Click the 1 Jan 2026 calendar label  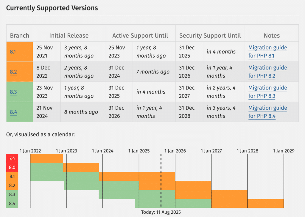tap(175, 151)
